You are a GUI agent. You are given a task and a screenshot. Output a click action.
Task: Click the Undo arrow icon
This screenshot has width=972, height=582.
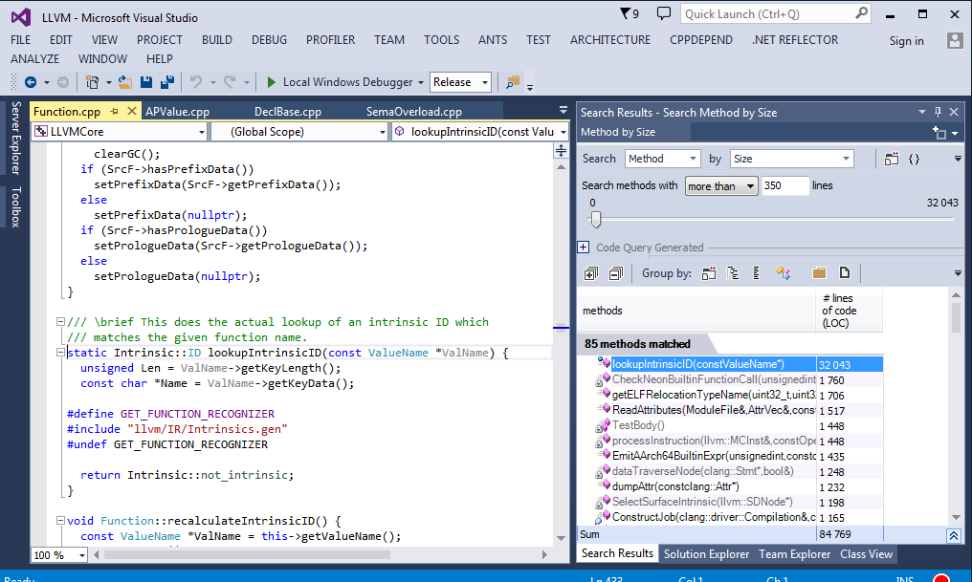196,82
